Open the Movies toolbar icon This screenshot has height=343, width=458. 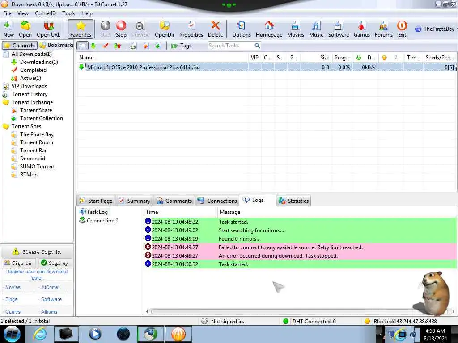pos(295,29)
